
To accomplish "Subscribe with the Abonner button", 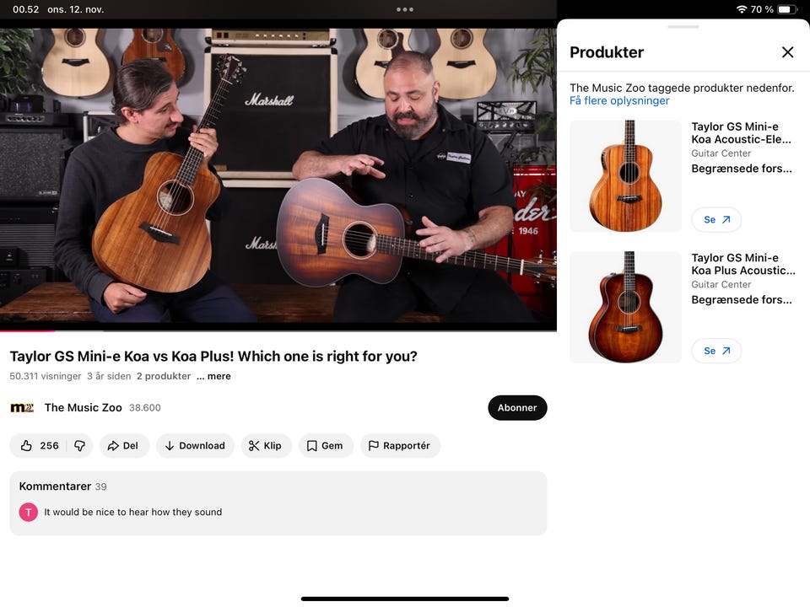I will (x=517, y=408).
